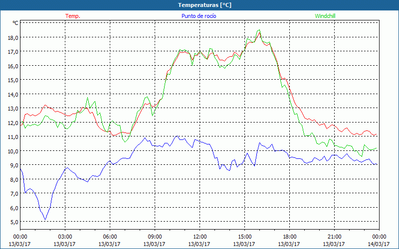Click the 15,0 y-axis value
The width and height of the screenshot is (399, 249).
click(x=13, y=80)
